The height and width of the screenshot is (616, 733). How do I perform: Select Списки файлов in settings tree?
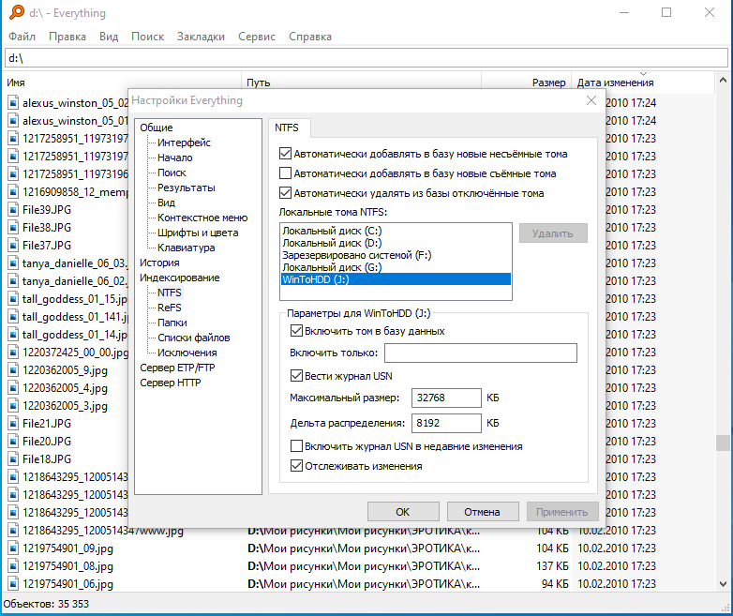tap(193, 338)
